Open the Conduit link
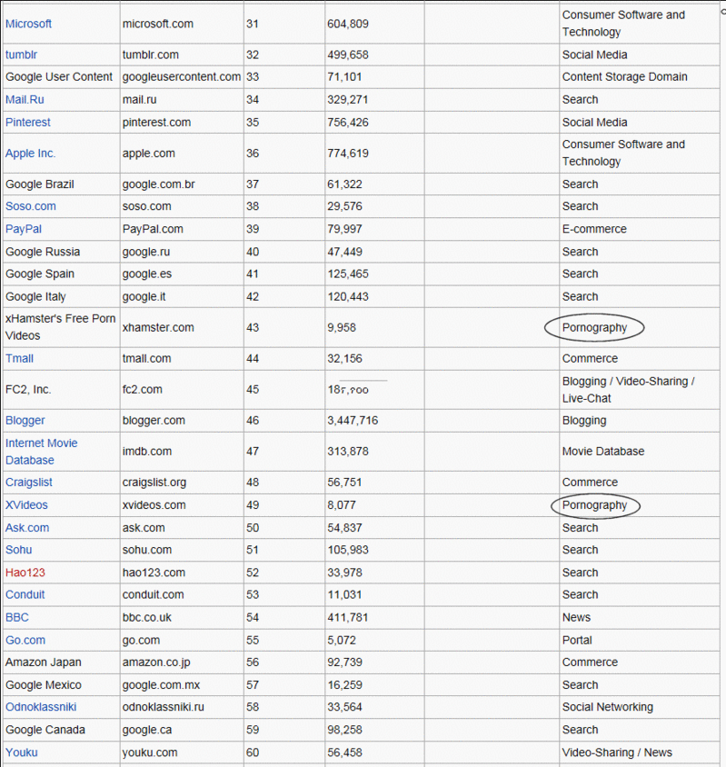This screenshot has width=726, height=767. pyautogui.click(x=25, y=595)
